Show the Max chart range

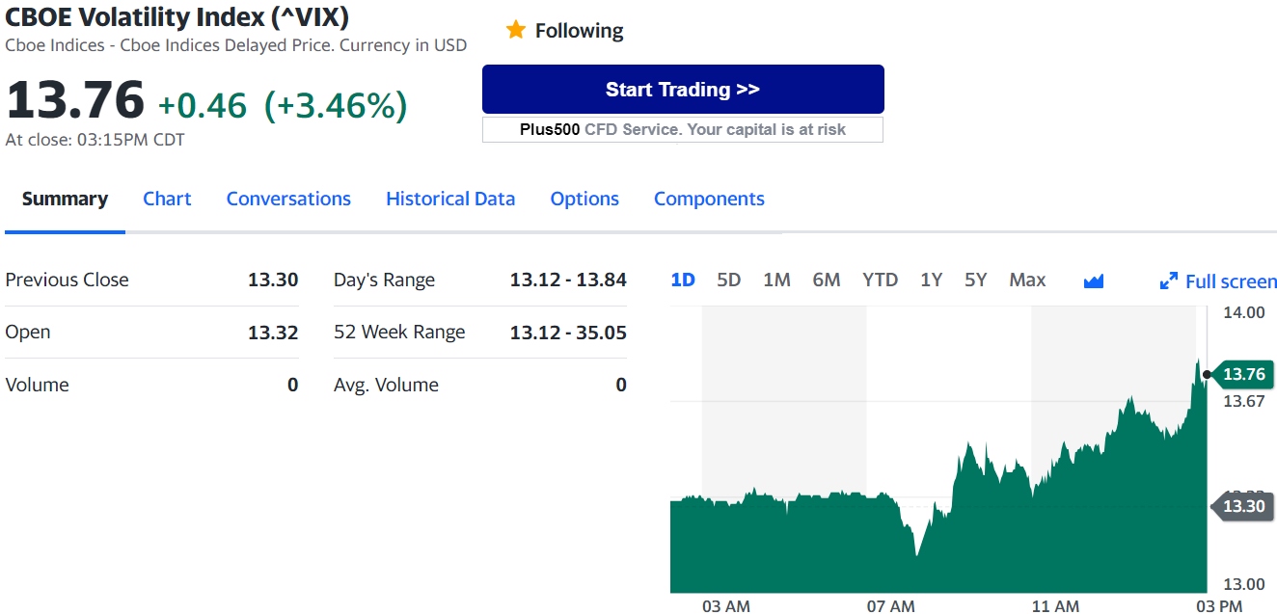click(x=1027, y=280)
